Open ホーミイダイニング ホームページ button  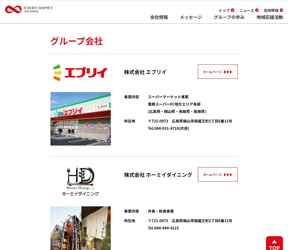tap(218, 175)
